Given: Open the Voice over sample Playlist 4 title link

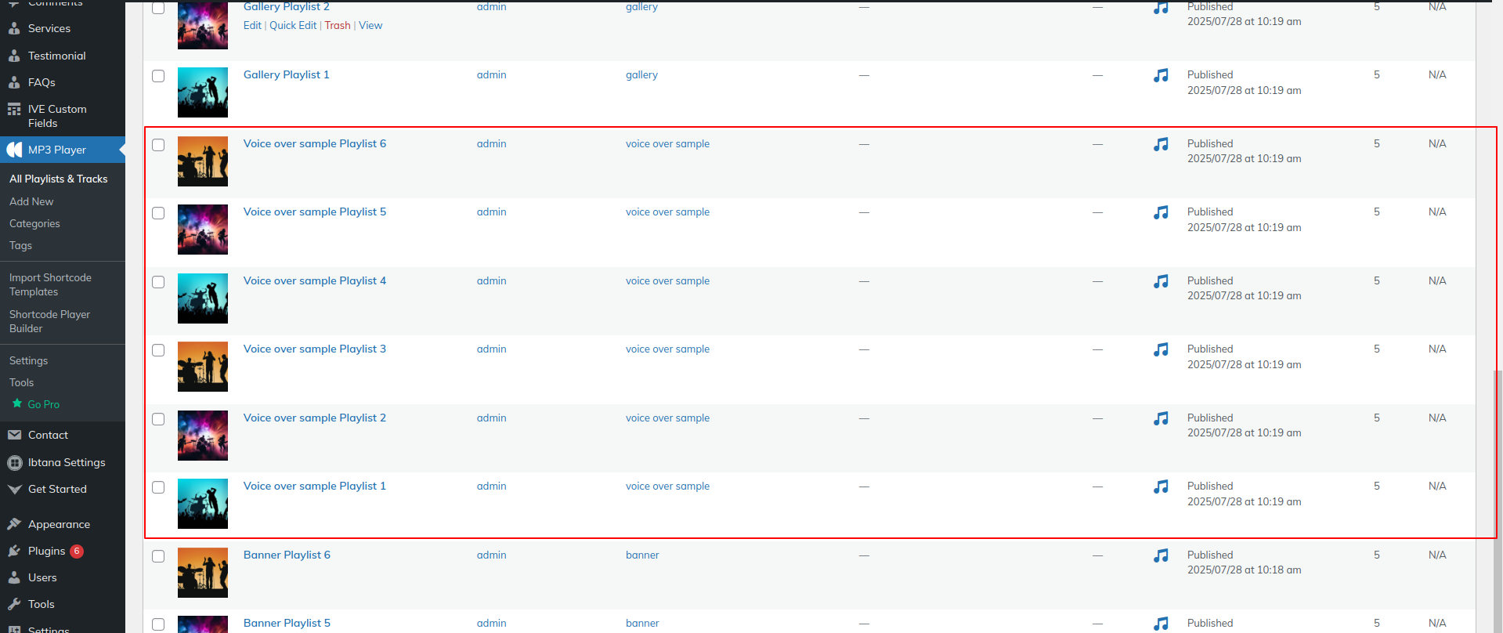Looking at the screenshot, I should [314, 280].
